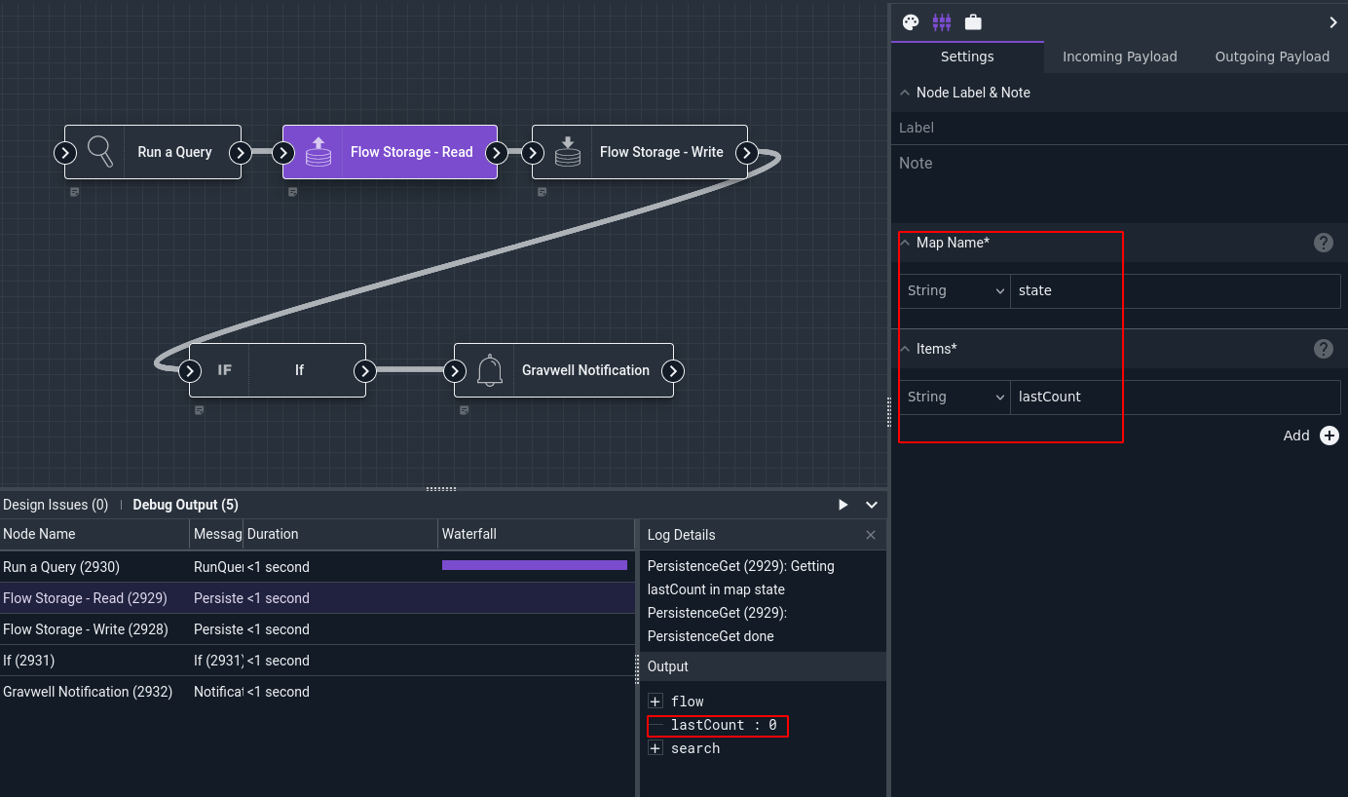Switch to the Outgoing Payload tab
The width and height of the screenshot is (1348, 797).
[x=1272, y=57]
